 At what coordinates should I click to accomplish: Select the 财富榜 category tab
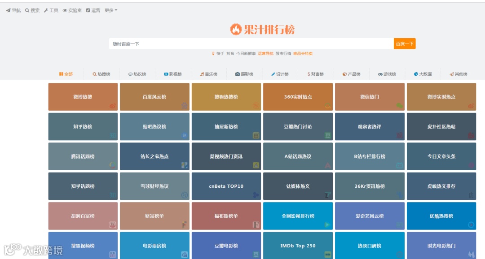click(316, 74)
